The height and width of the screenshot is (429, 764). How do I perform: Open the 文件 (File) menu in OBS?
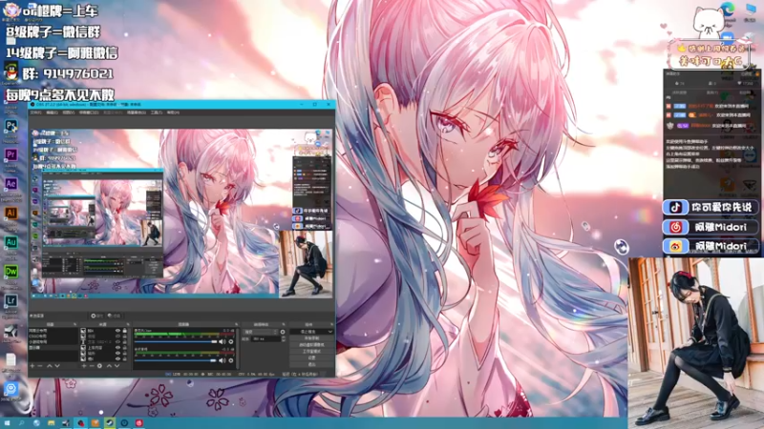click(x=35, y=112)
